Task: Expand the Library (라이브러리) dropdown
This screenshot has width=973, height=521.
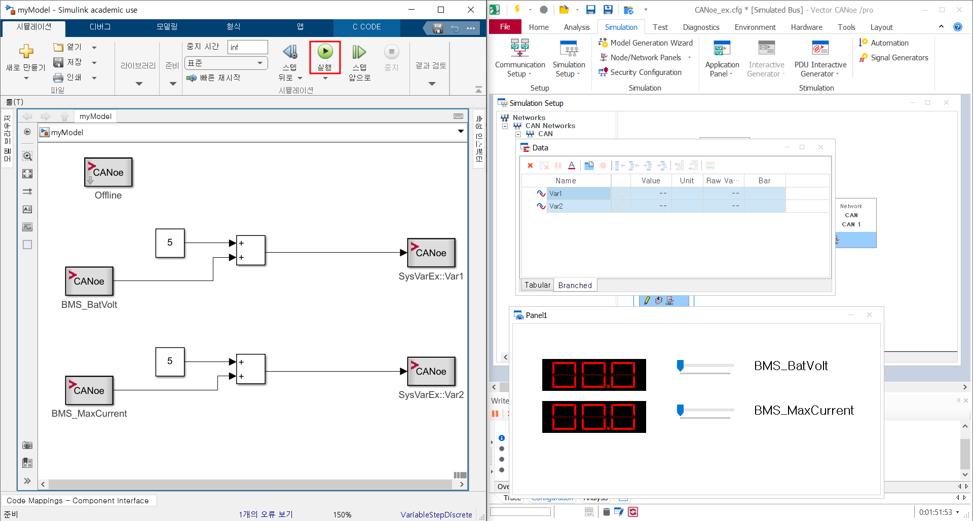Action: [139, 84]
